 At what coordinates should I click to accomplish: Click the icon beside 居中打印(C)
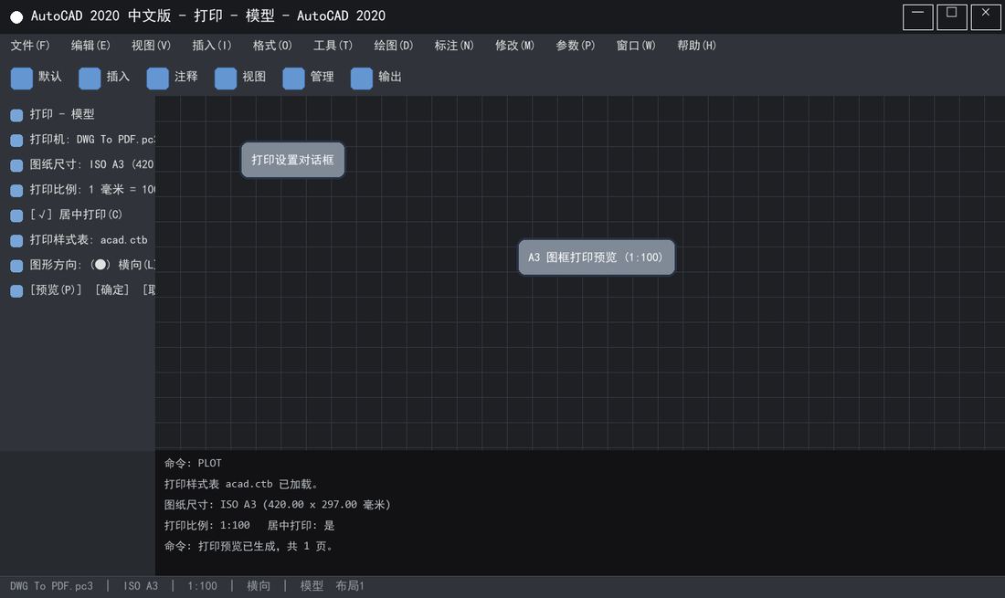[x=16, y=215]
